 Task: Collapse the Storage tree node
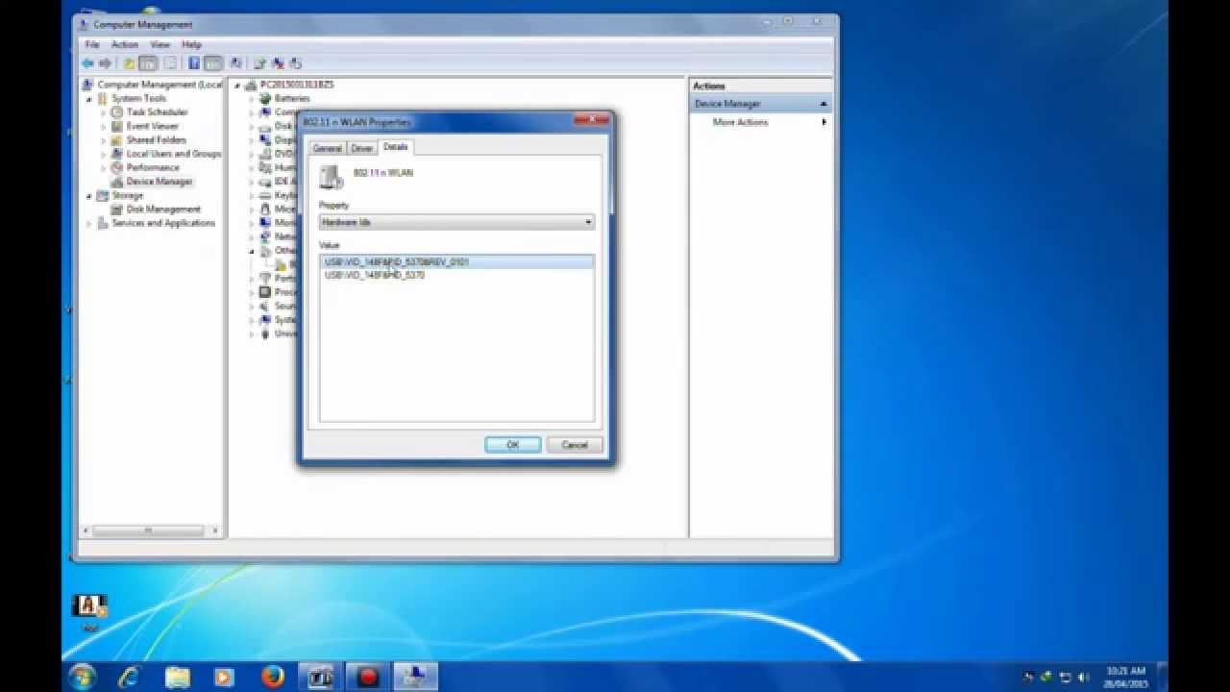[x=89, y=196]
